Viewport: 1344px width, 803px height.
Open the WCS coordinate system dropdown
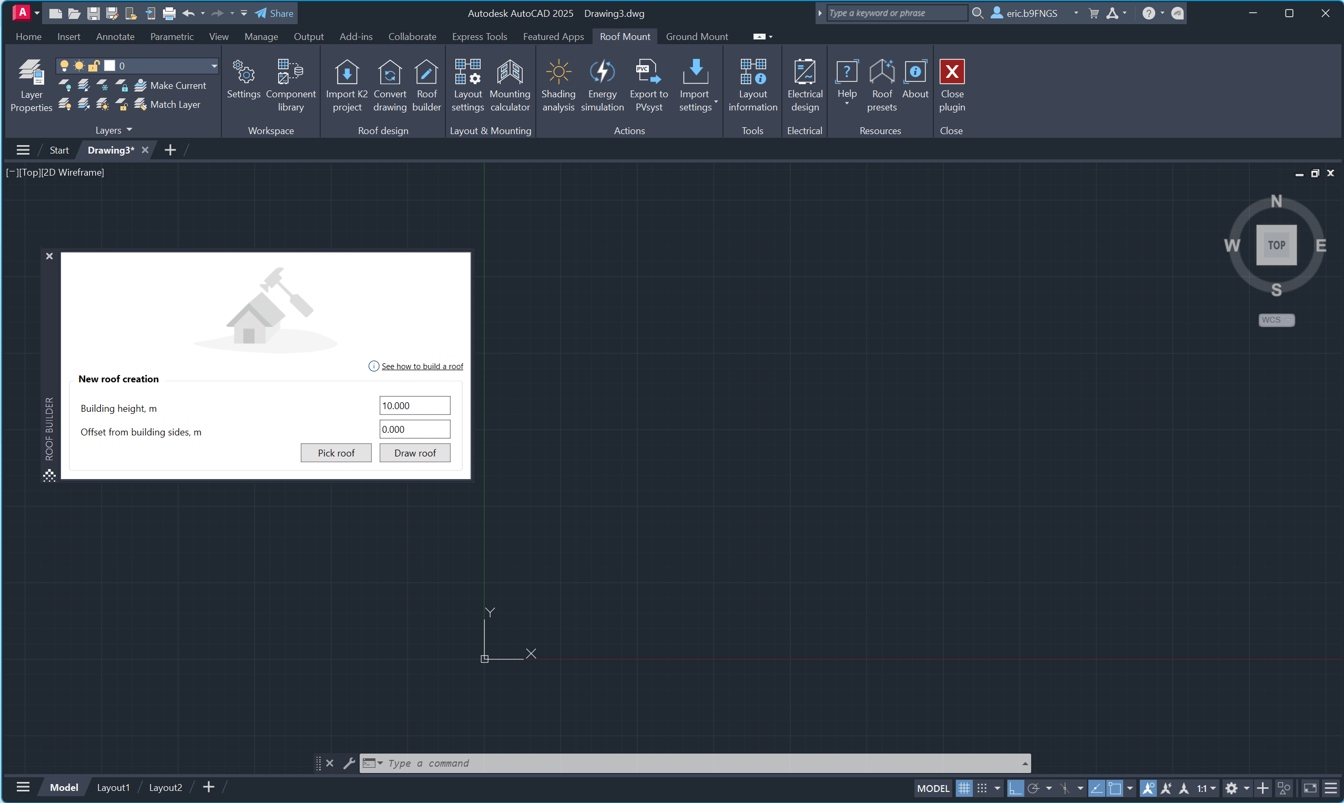[x=1276, y=320]
